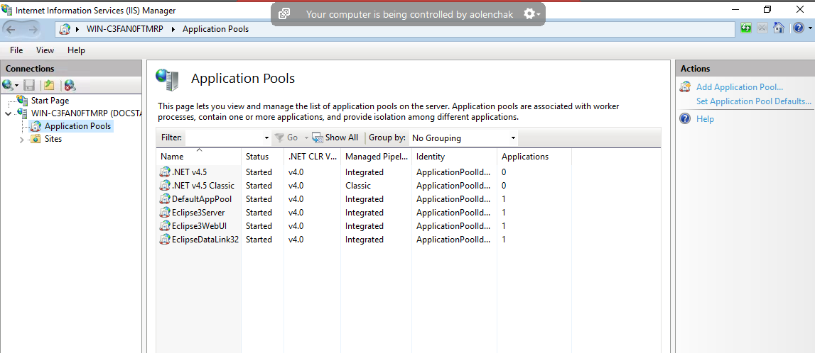Open the Group by dropdown

(x=464, y=138)
